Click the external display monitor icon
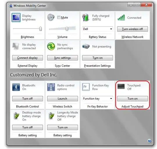Screen dimensions: 157x149 pos(16,46)
